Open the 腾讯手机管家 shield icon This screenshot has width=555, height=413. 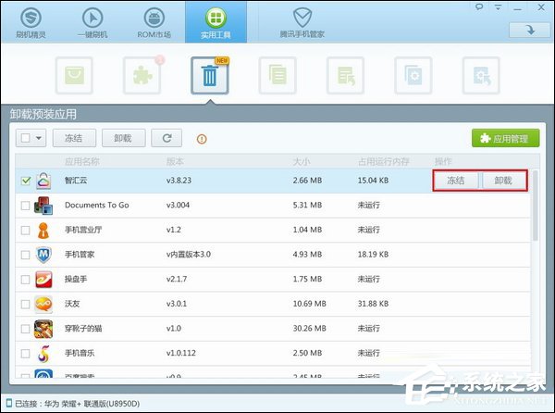[302, 18]
